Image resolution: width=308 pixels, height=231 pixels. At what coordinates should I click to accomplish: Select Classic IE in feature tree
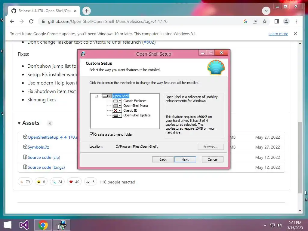(130, 110)
